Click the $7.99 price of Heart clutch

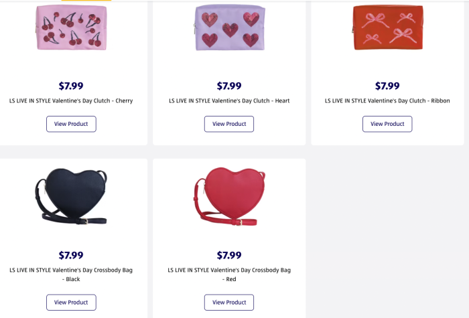(x=229, y=86)
